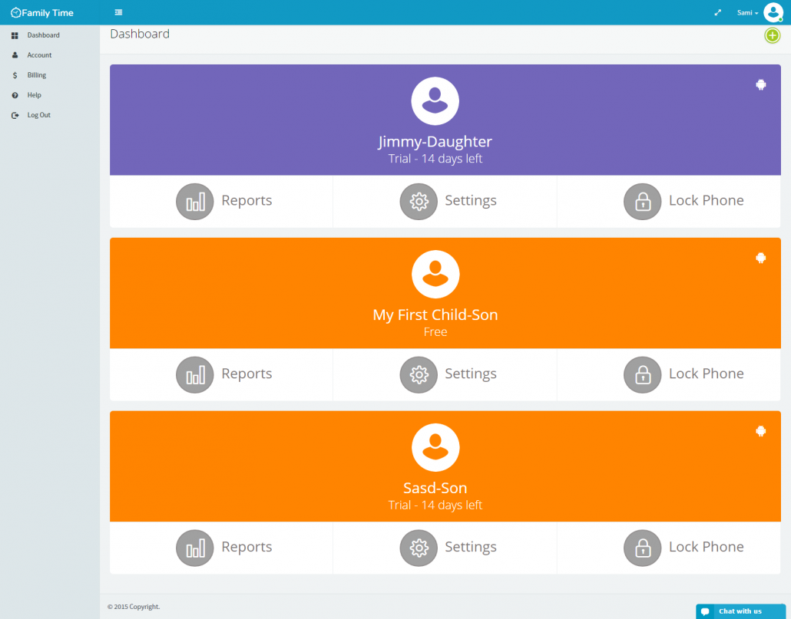The height and width of the screenshot is (619, 791).
Task: Open Help from the sidebar
Action: tap(34, 95)
